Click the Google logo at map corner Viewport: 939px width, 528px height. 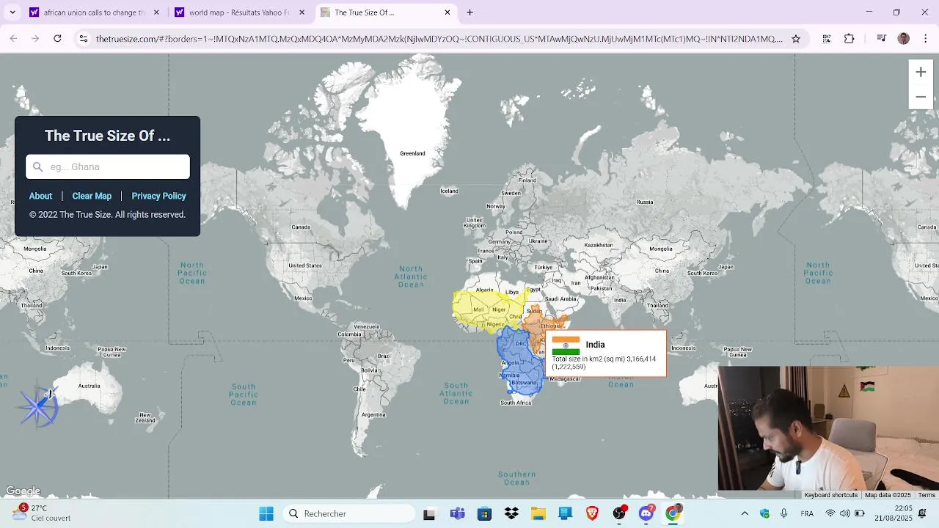[23, 491]
